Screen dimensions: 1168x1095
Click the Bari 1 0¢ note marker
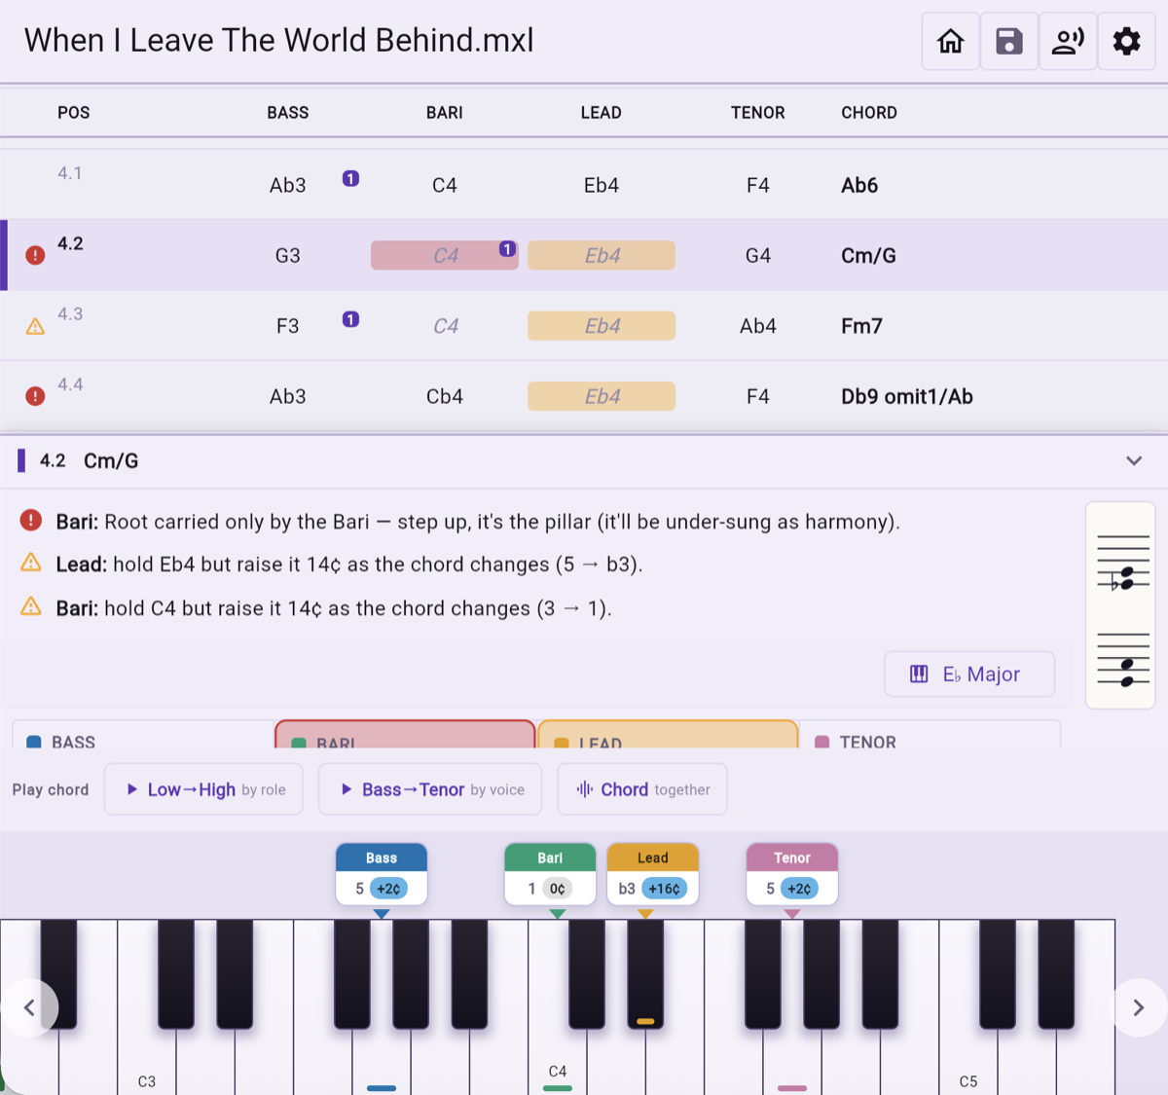point(550,874)
